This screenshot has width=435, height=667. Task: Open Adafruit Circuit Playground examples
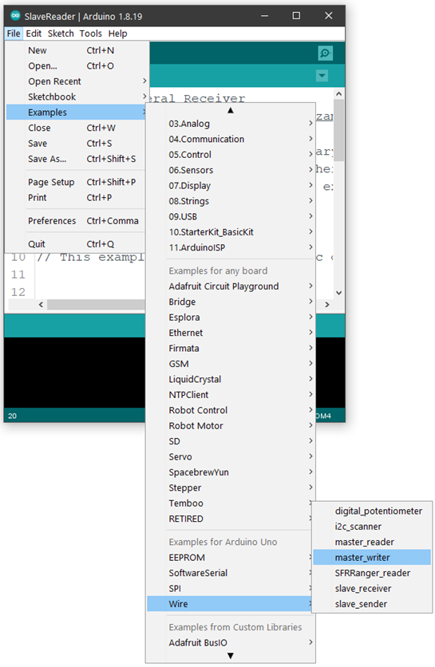(x=230, y=286)
